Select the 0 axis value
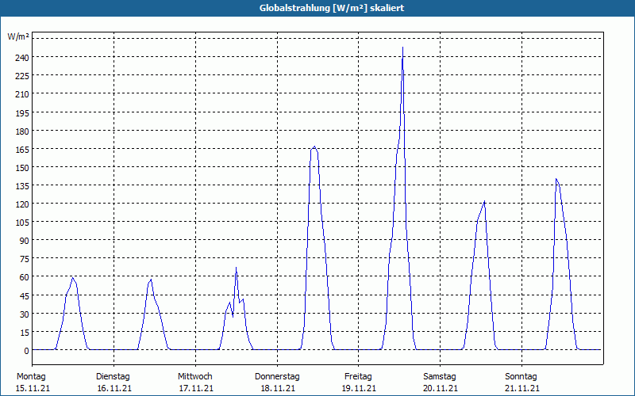Viewport: 635px width, 396px height. pos(26,351)
